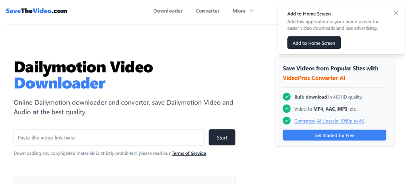Open the Downloader nav item
This screenshot has width=406, height=184.
[x=168, y=11]
